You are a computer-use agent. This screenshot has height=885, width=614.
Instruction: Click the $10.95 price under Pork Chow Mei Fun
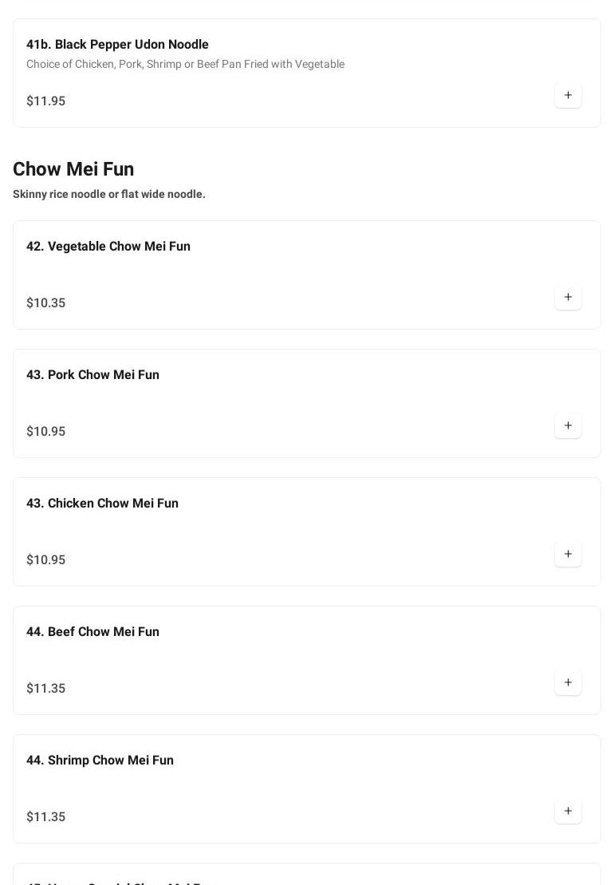pos(46,432)
